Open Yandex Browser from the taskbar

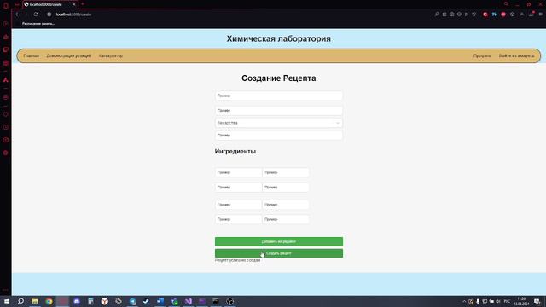[x=104, y=301]
